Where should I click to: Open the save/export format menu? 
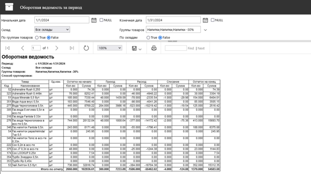[137, 48]
